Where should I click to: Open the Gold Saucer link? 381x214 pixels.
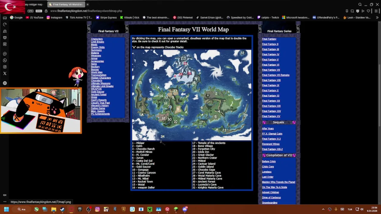click(97, 92)
